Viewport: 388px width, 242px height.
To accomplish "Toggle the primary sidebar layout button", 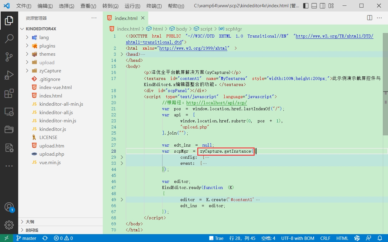I will click(306, 6).
